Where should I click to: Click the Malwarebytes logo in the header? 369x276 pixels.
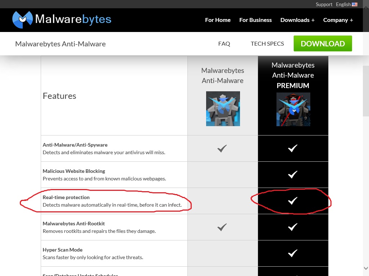pyautogui.click(x=62, y=19)
